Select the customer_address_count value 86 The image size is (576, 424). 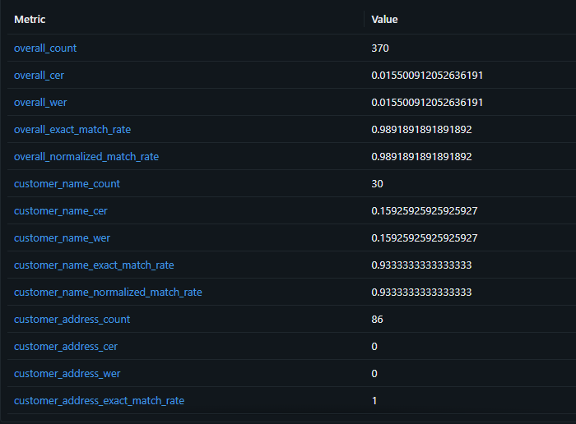(x=377, y=320)
